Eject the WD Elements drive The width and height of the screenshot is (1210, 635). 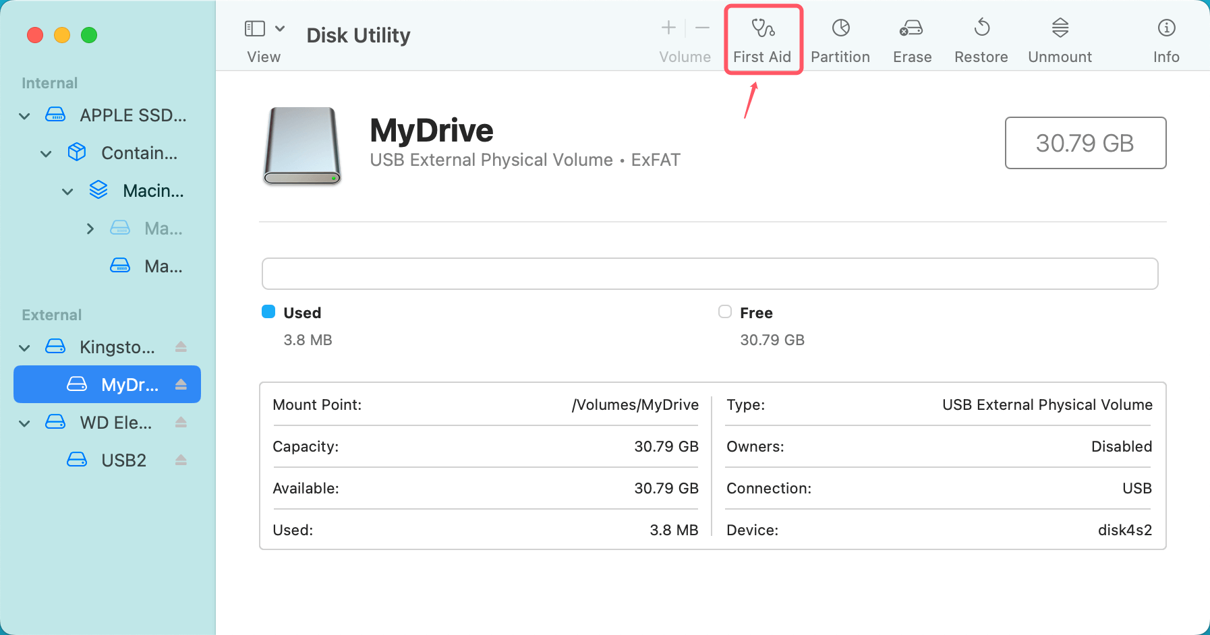(x=181, y=423)
